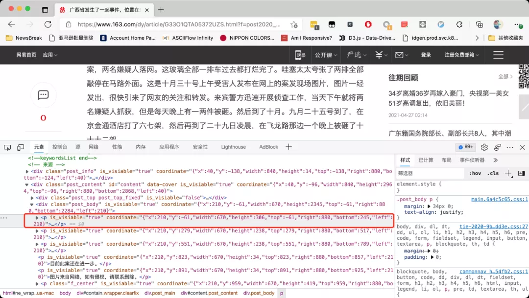This screenshot has height=298, width=529.
Task: Open the NewsBreak bookmark
Action: 24,38
